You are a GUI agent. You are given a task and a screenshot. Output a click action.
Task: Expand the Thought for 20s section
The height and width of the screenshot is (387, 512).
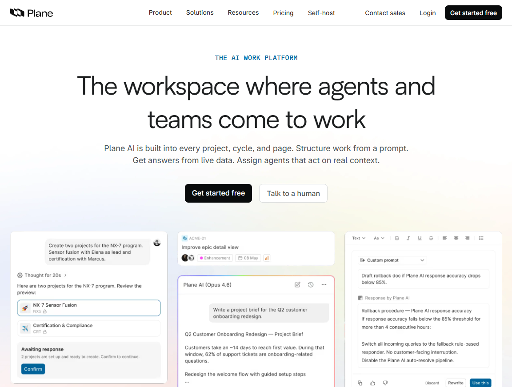(x=42, y=275)
